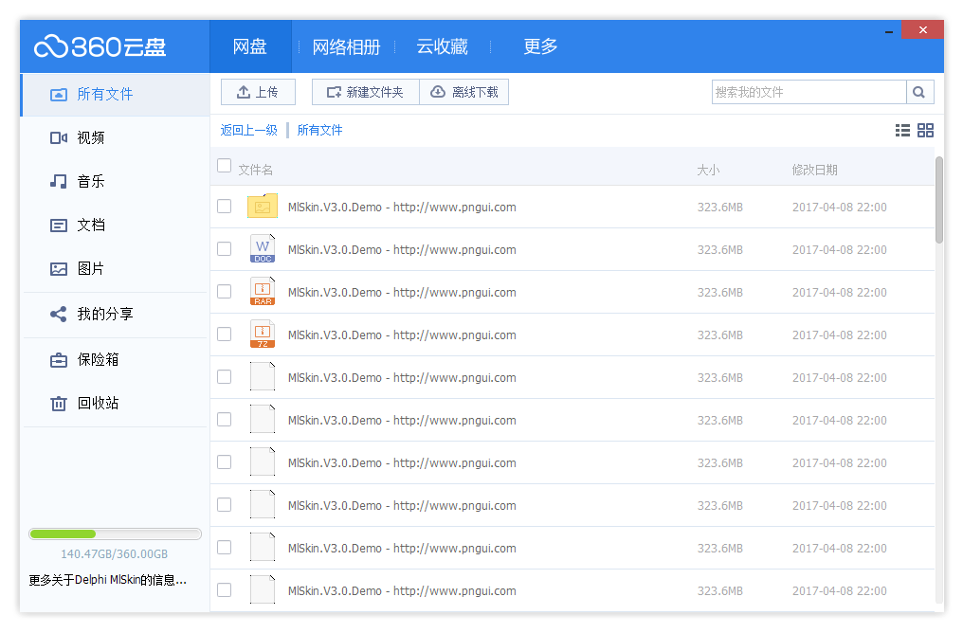Check the box beside the folder row
This screenshot has width=963, height=633.
[225, 207]
